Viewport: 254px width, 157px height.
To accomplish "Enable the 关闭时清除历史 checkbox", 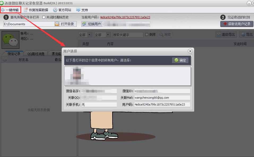I will pyautogui.click(x=44, y=17).
